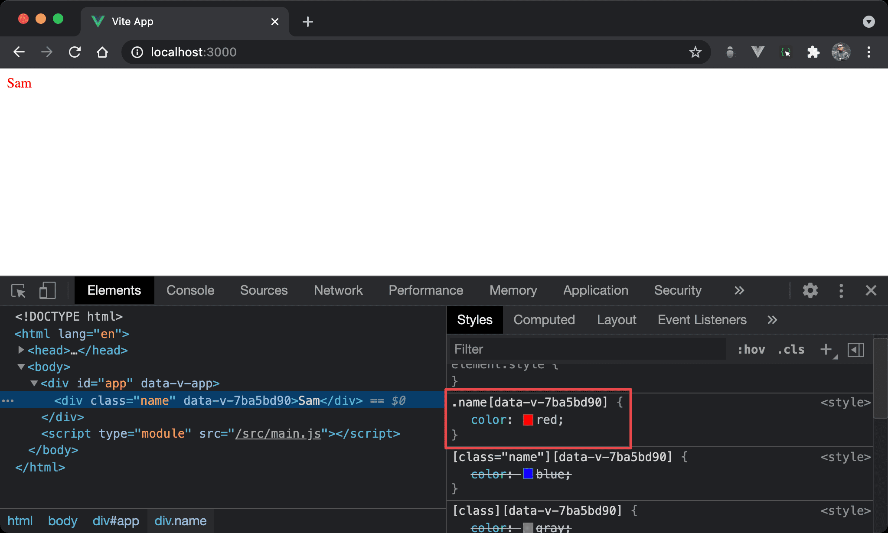The image size is (888, 533).
Task: Show more DevTools tabs with chevrons
Action: 739,290
